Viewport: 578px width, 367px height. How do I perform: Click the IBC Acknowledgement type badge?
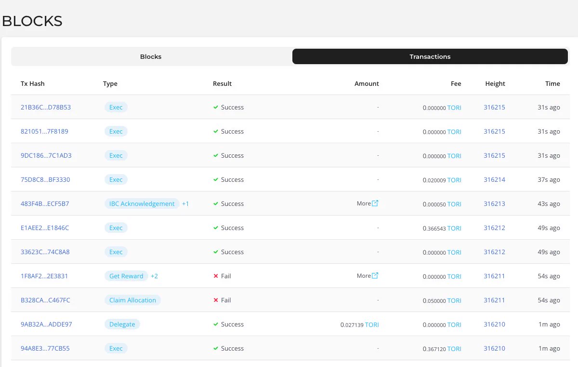pyautogui.click(x=142, y=204)
